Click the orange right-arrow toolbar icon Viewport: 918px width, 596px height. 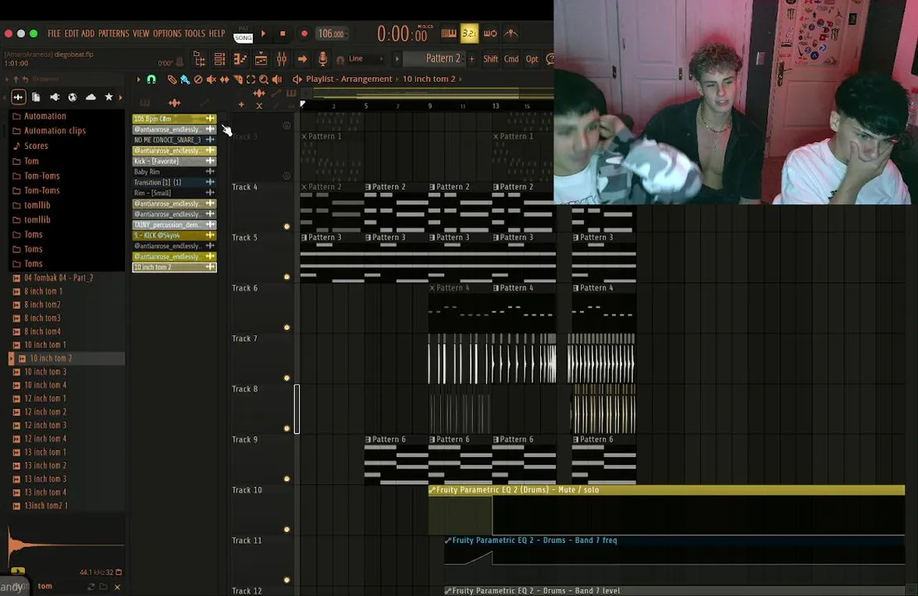(x=302, y=59)
